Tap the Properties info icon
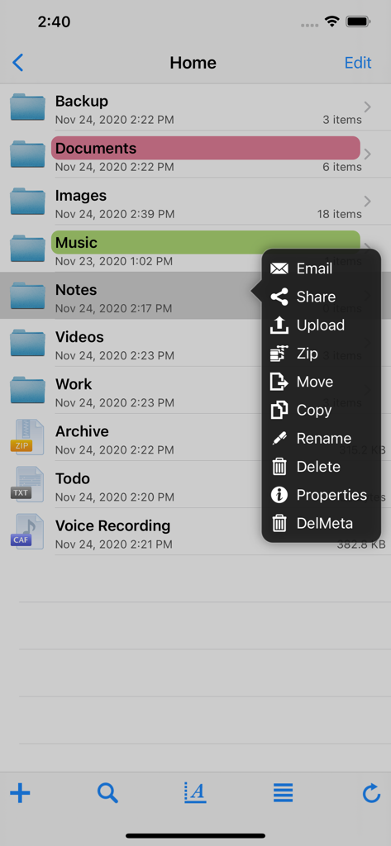 tap(279, 495)
